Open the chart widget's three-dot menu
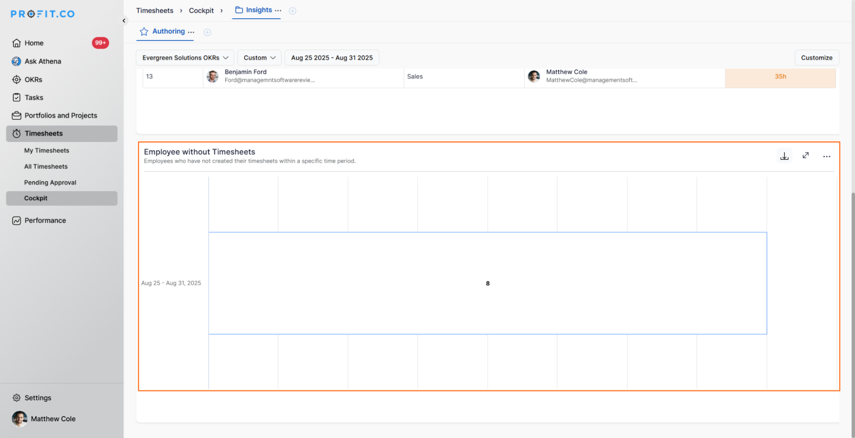This screenshot has width=855, height=438. (826, 157)
